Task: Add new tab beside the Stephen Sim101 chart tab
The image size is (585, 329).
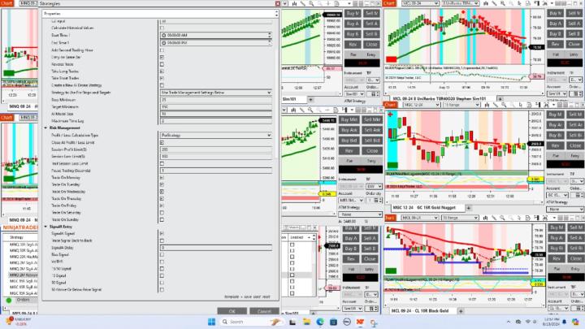Action: pyautogui.click(x=500, y=99)
